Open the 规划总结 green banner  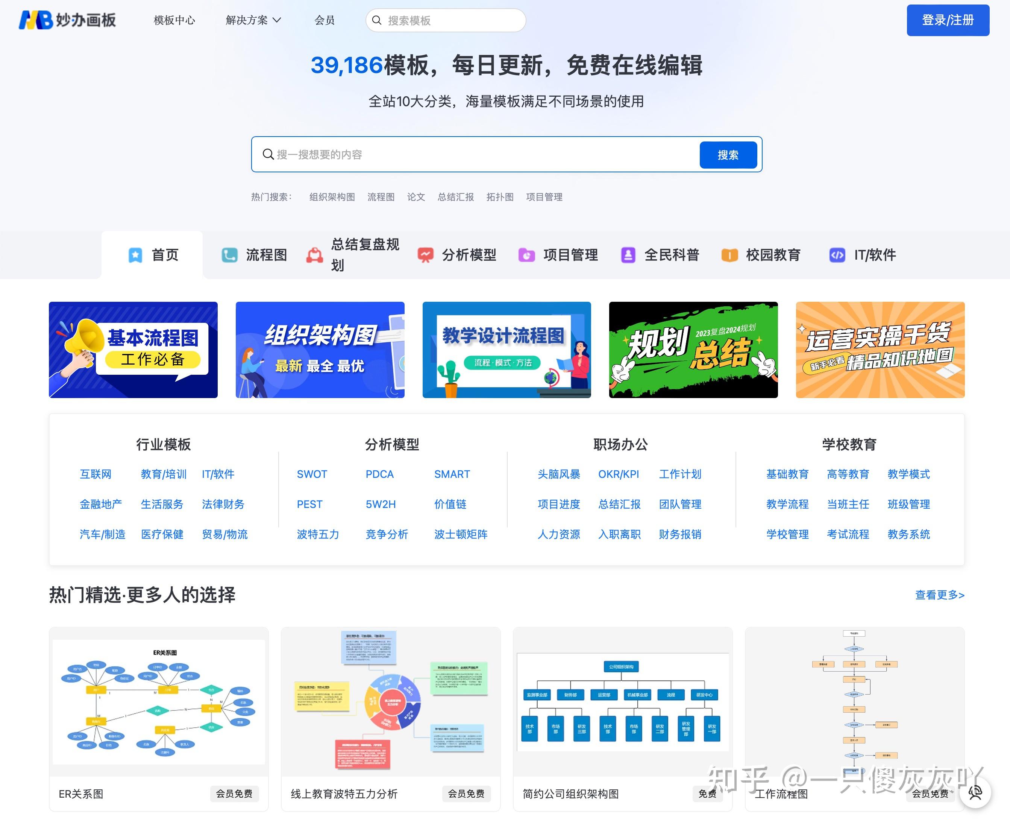[x=693, y=350]
